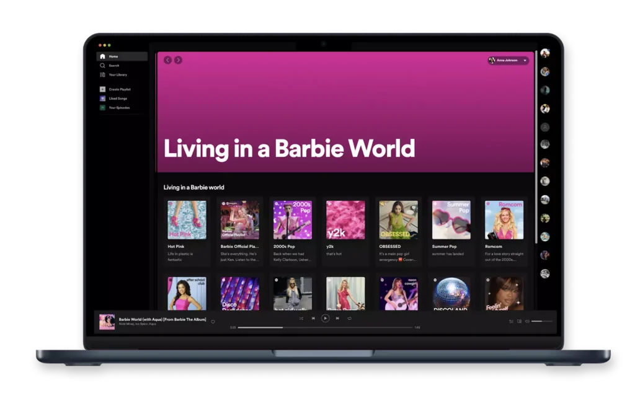This screenshot has width=635, height=401.
Task: Open the Liked Songs playlist icon
Action: (x=102, y=99)
